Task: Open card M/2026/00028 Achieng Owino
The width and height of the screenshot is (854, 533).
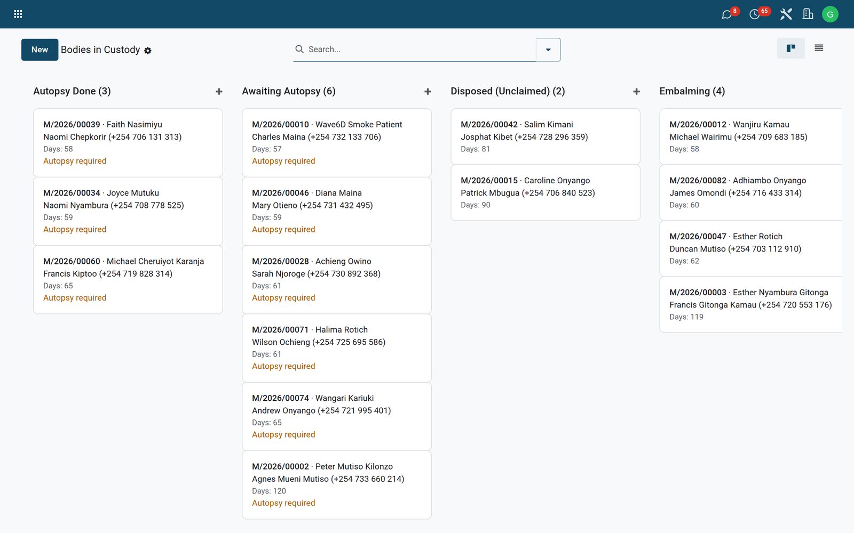Action: pyautogui.click(x=337, y=280)
